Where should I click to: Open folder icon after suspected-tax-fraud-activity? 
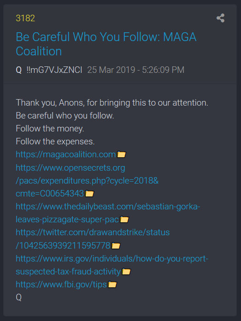(x=126, y=272)
